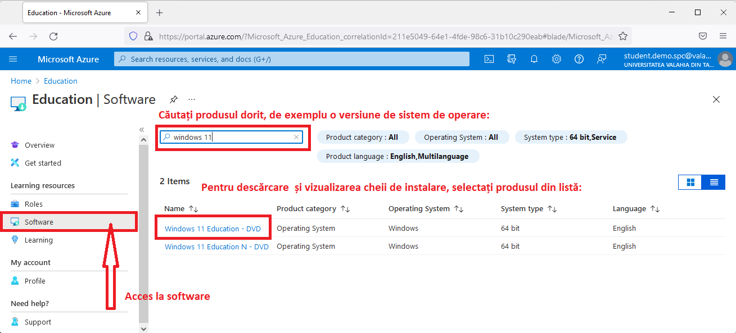Click the 64 bit cell for Windows 11 Education N
Viewport: 736px width, 333px height.
[x=510, y=247]
